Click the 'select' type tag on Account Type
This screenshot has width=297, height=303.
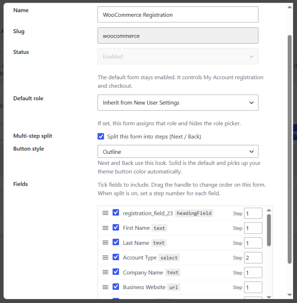(169, 257)
